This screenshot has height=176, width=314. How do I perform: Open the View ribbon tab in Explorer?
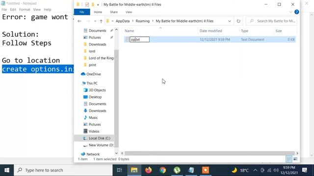(129, 12)
